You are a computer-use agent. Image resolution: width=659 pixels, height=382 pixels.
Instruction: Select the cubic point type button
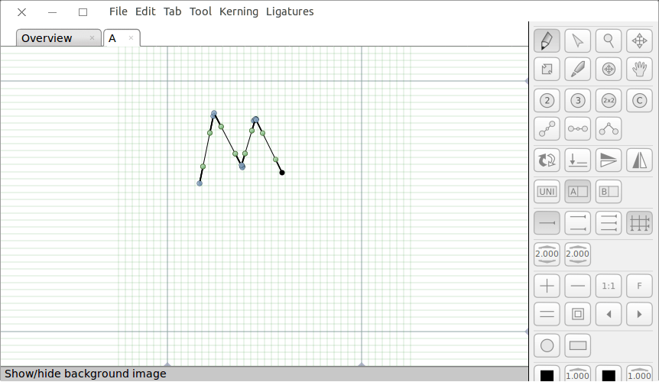click(x=577, y=100)
